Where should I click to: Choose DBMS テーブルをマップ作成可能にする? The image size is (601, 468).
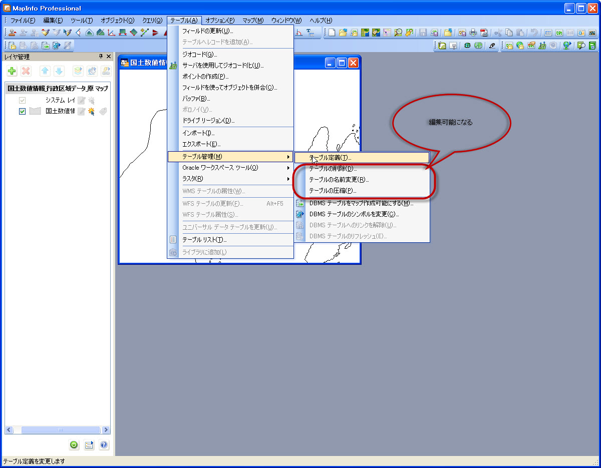coord(362,203)
